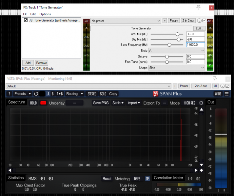234x196 pixels.
Task: Toggle SOLO in SPAN Plus
Action: 103,94
